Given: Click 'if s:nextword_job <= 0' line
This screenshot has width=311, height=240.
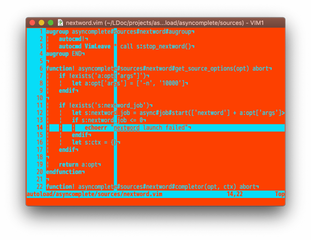Looking at the screenshot, I should [x=107, y=120].
